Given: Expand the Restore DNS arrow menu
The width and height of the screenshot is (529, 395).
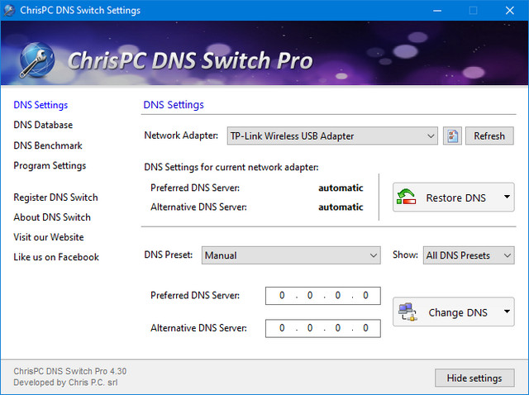Looking at the screenshot, I should [506, 198].
